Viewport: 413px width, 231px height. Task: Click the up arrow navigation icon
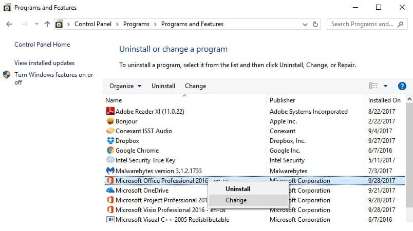tap(47, 24)
